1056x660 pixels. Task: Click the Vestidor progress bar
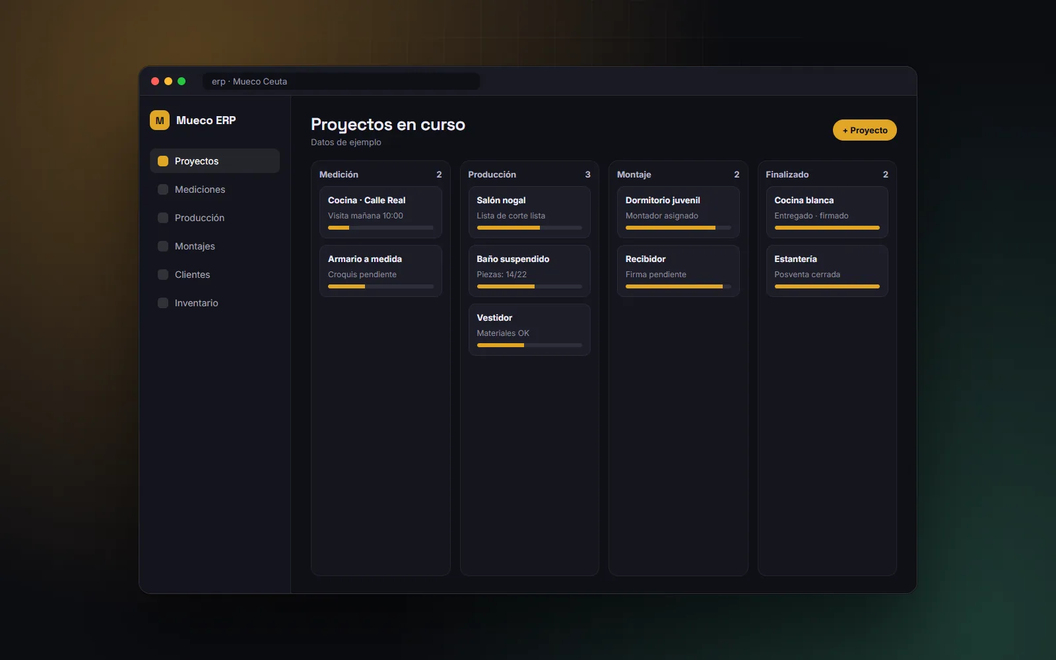click(x=529, y=345)
